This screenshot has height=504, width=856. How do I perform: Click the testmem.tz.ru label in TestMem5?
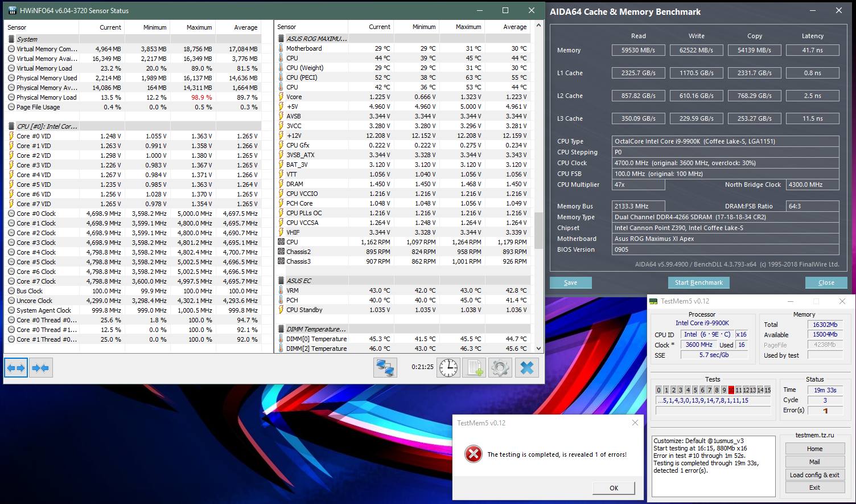(x=814, y=435)
